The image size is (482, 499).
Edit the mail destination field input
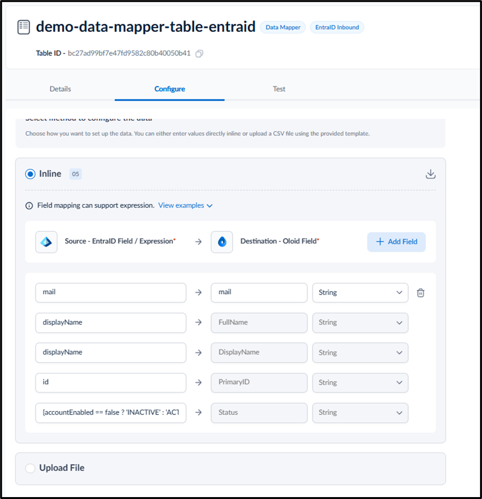tap(259, 292)
